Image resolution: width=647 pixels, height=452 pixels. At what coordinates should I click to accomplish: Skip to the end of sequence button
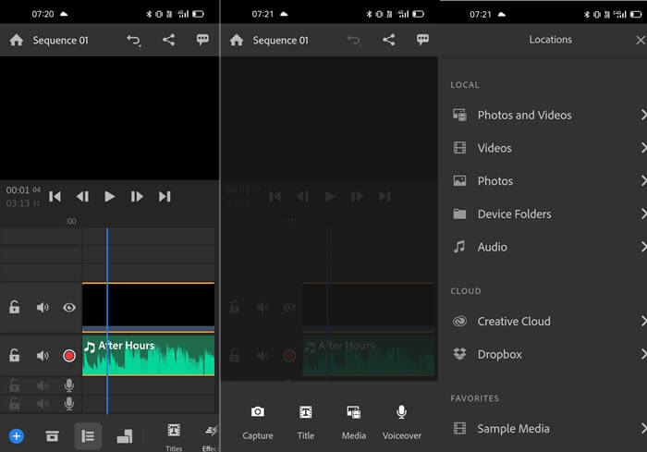165,197
